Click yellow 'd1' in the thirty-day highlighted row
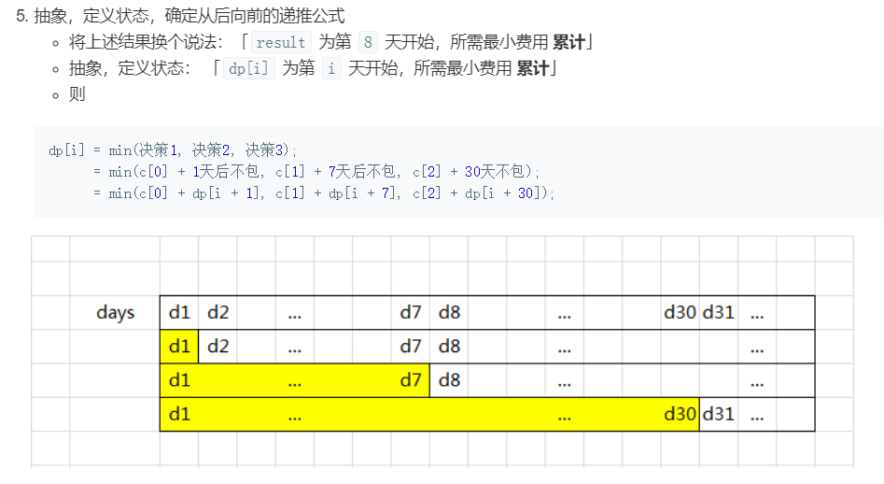 179,414
